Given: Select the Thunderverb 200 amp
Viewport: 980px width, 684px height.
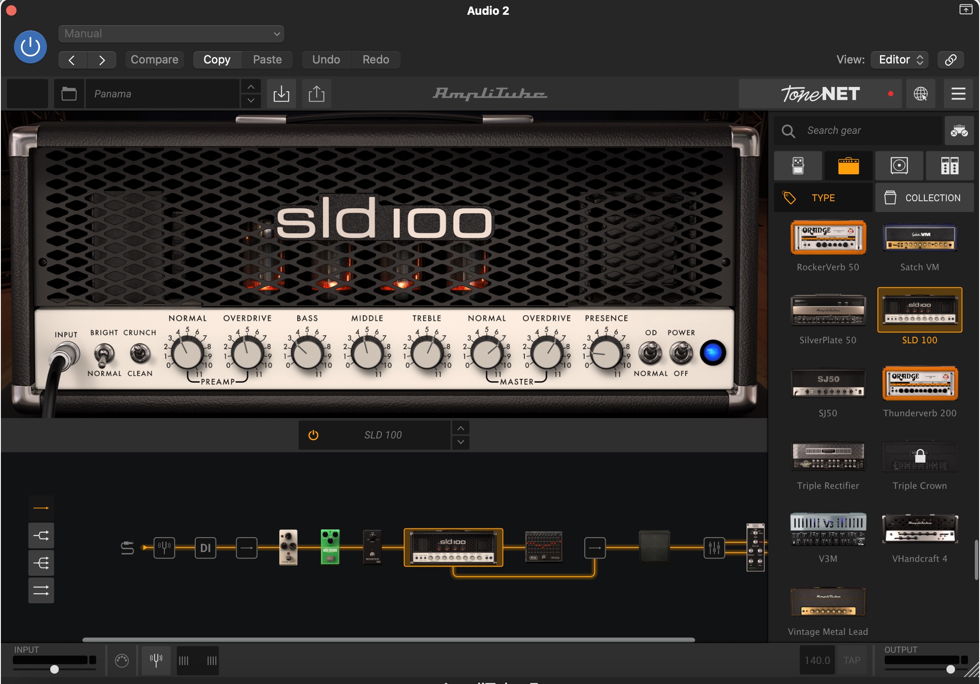Looking at the screenshot, I should pos(920,383).
